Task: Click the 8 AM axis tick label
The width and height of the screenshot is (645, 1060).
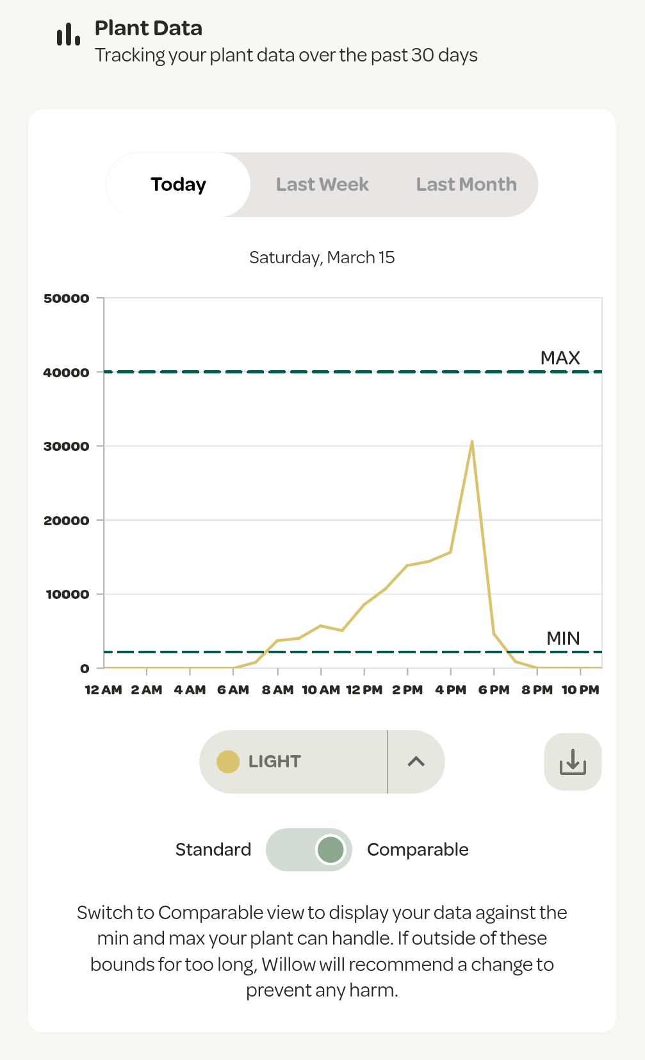Action: pyautogui.click(x=277, y=690)
